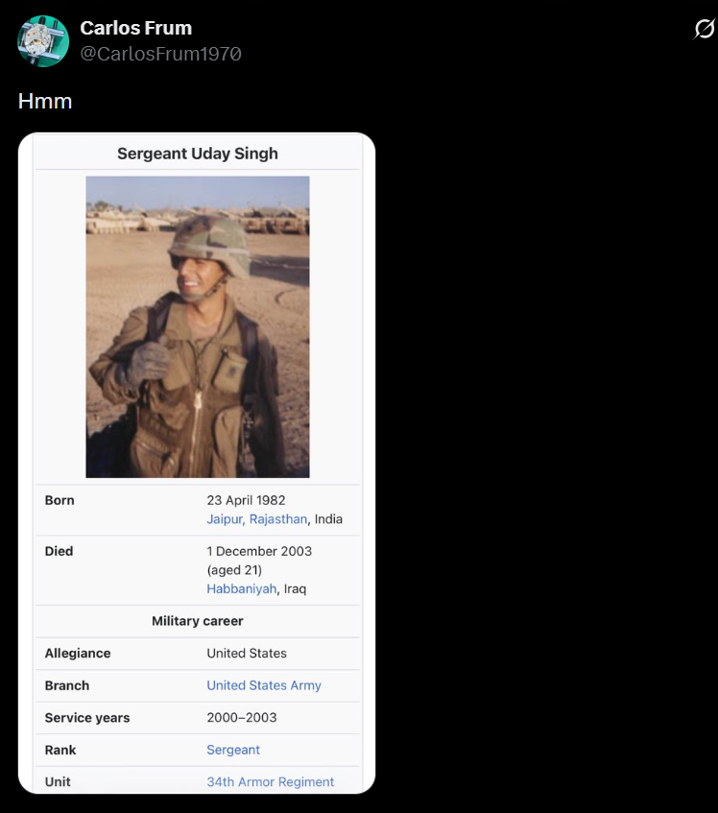Click the Branch row label
This screenshot has height=813, width=718.
point(67,685)
